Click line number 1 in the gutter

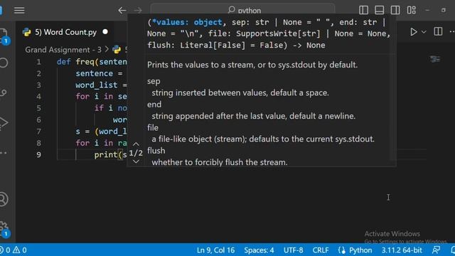[x=38, y=62]
